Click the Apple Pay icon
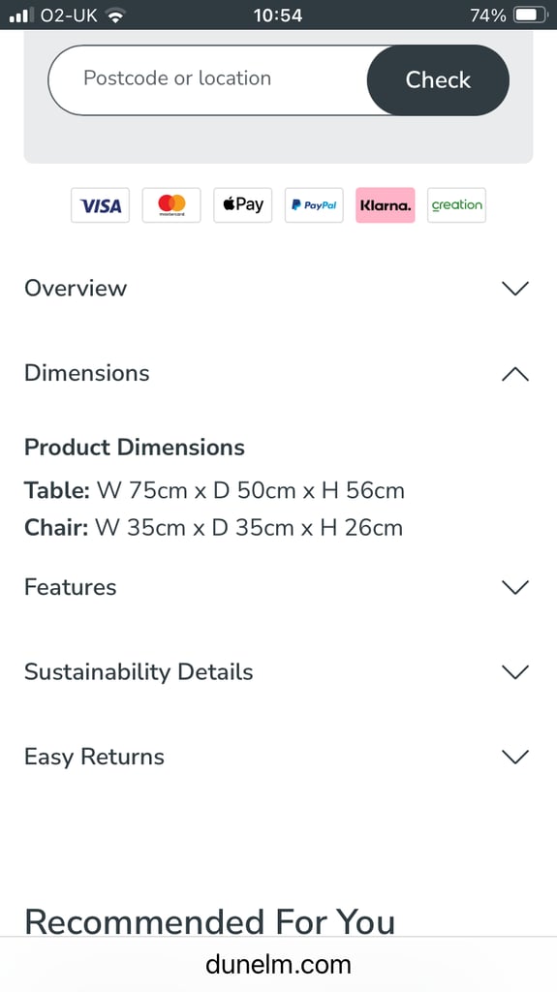557x992 pixels. tap(242, 205)
